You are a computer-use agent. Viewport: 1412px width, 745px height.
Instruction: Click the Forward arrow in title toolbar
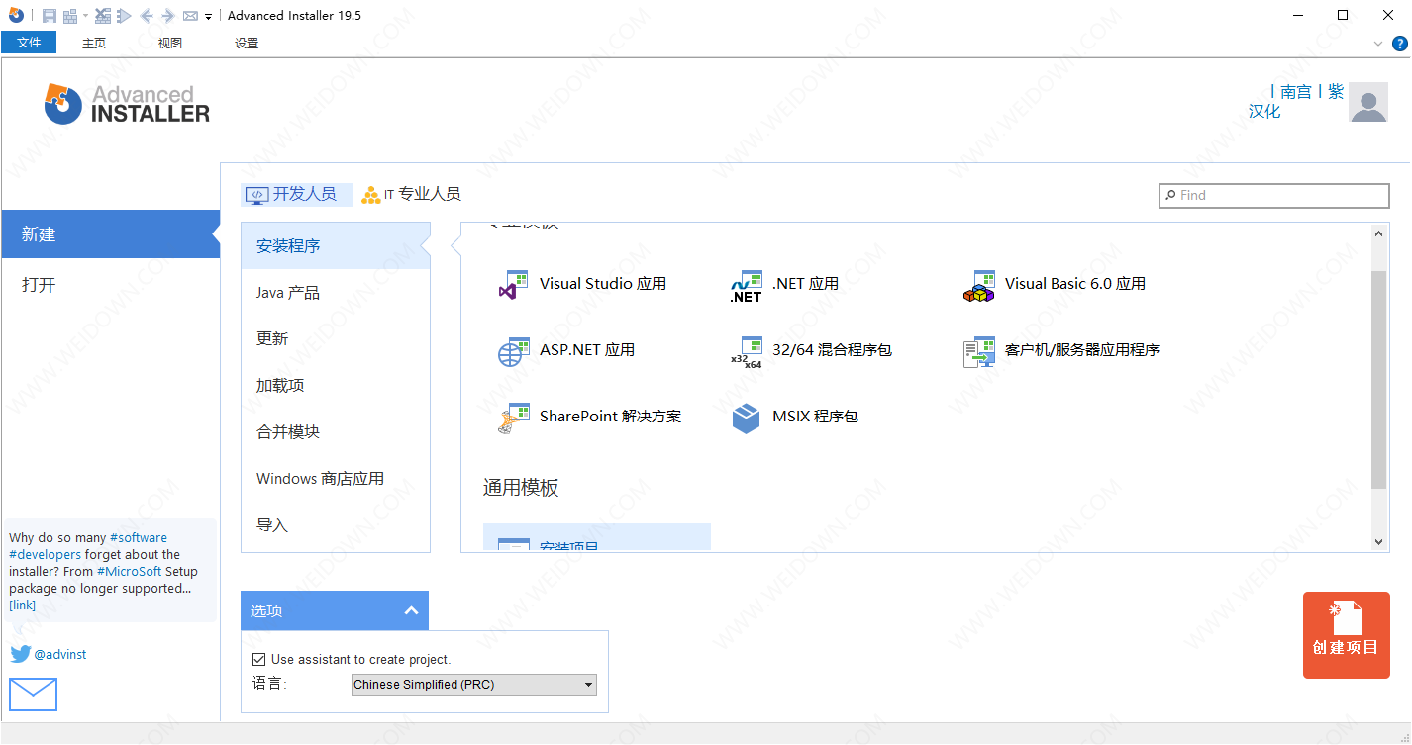[168, 16]
